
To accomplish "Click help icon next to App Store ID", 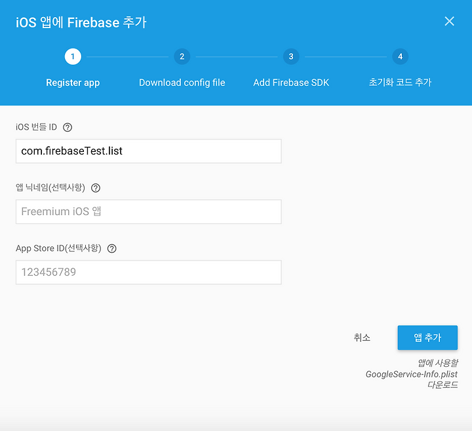I will [x=112, y=249].
